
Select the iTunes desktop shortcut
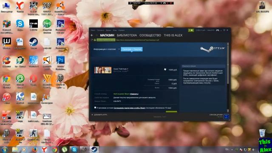[7, 98]
